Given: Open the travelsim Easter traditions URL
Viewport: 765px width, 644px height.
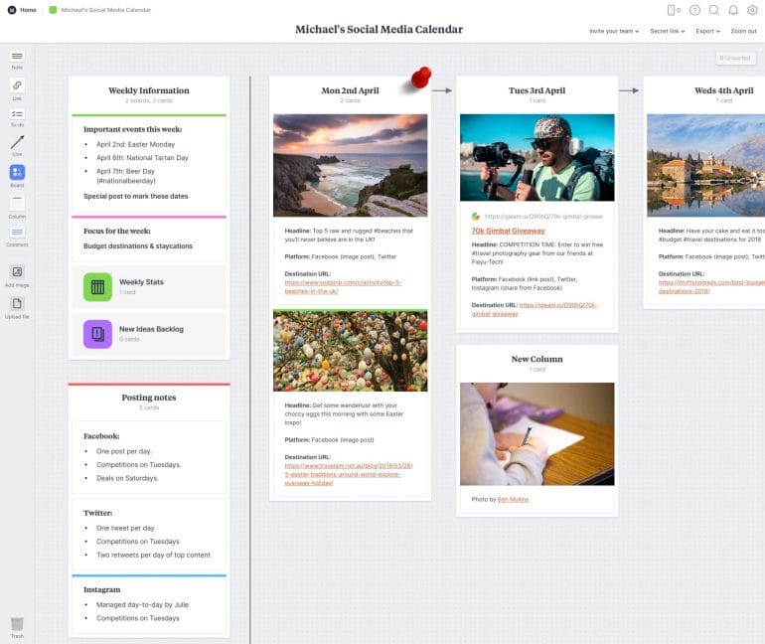Looking at the screenshot, I should 349,474.
